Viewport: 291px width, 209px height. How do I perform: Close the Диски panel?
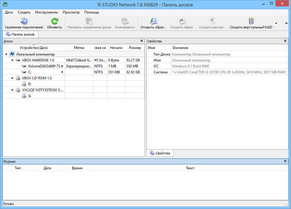point(142,41)
